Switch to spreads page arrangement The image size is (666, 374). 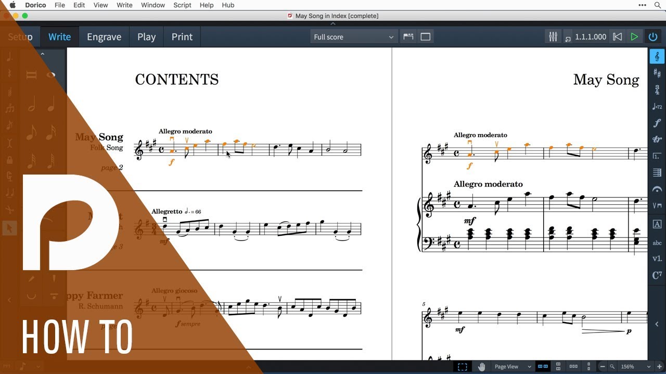[x=543, y=367]
